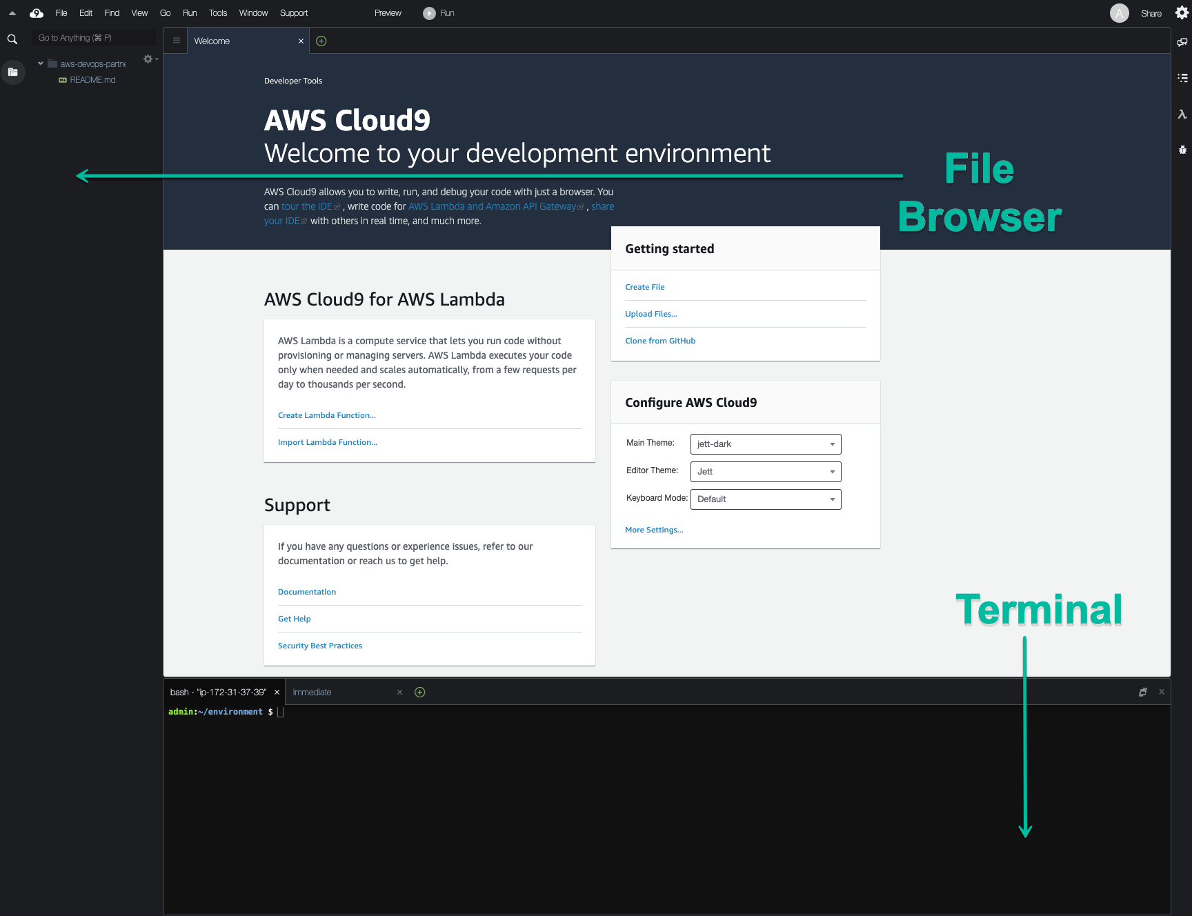
Task: Open the Main Theme dropdown
Action: (766, 444)
